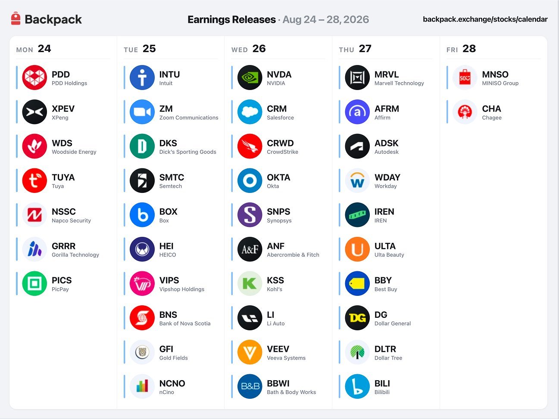Image resolution: width=559 pixels, height=419 pixels.
Task: Click the Zoom camera logo
Action: click(142, 112)
